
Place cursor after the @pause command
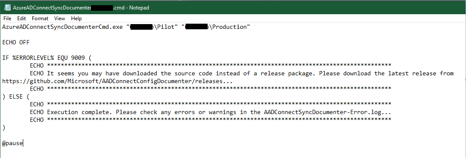point(23,143)
